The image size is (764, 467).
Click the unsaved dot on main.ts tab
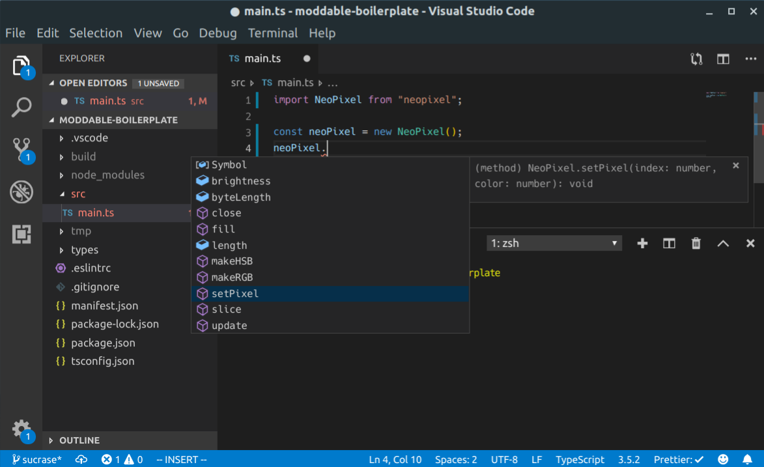tap(307, 59)
